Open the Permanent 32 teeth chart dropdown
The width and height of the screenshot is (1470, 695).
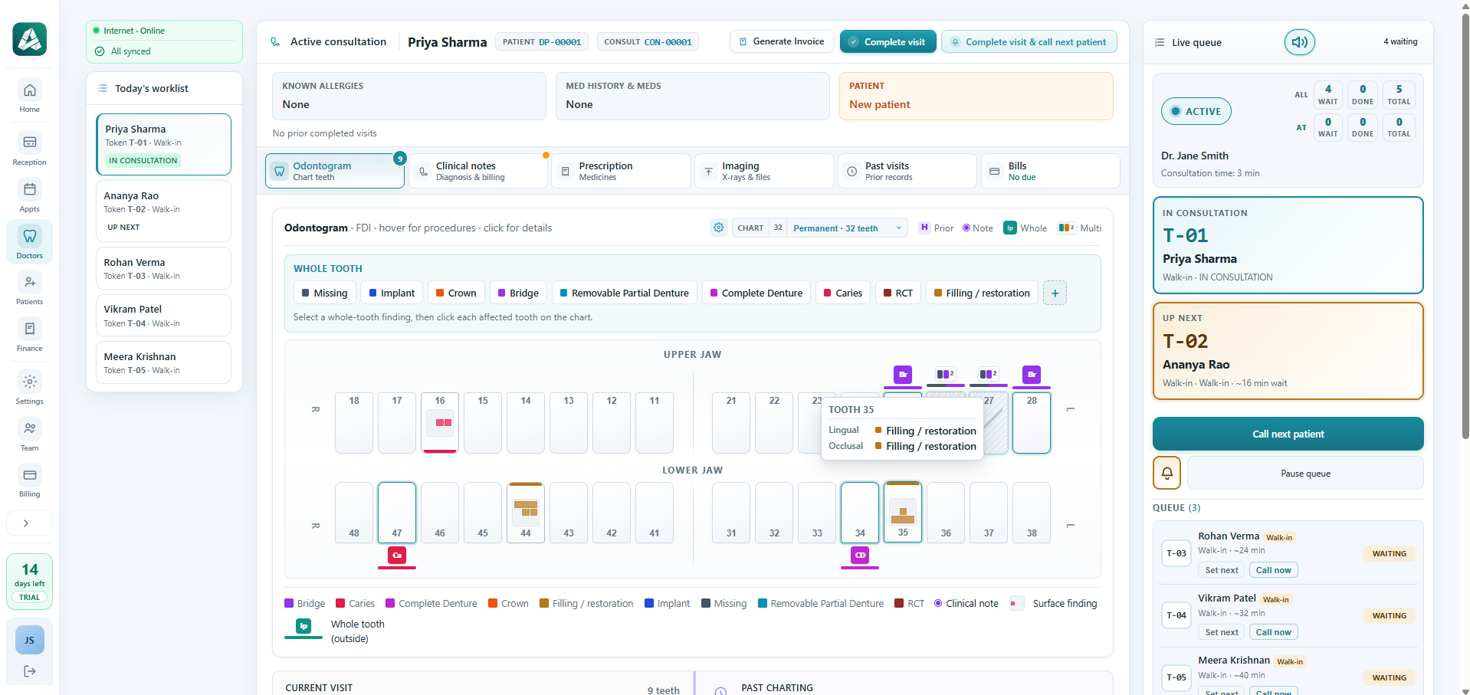(847, 228)
